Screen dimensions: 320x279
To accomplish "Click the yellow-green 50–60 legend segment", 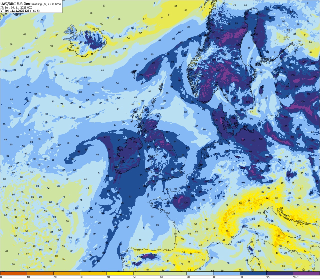I will pyautogui.click(x=147, y=273).
